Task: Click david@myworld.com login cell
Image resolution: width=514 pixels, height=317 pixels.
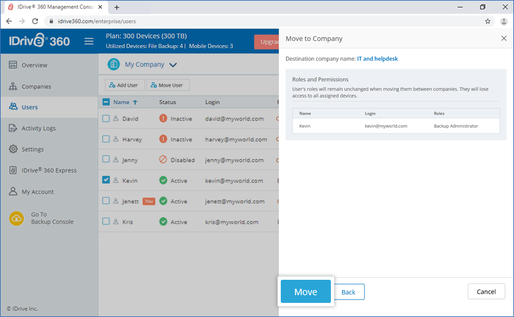Action: tap(235, 119)
